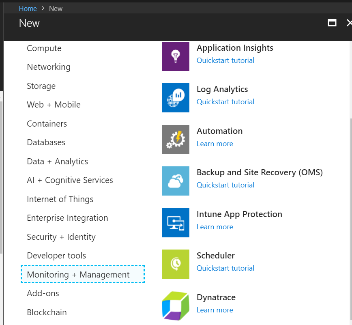Click Learn more under Automation
The height and width of the screenshot is (325, 352).
(x=215, y=144)
